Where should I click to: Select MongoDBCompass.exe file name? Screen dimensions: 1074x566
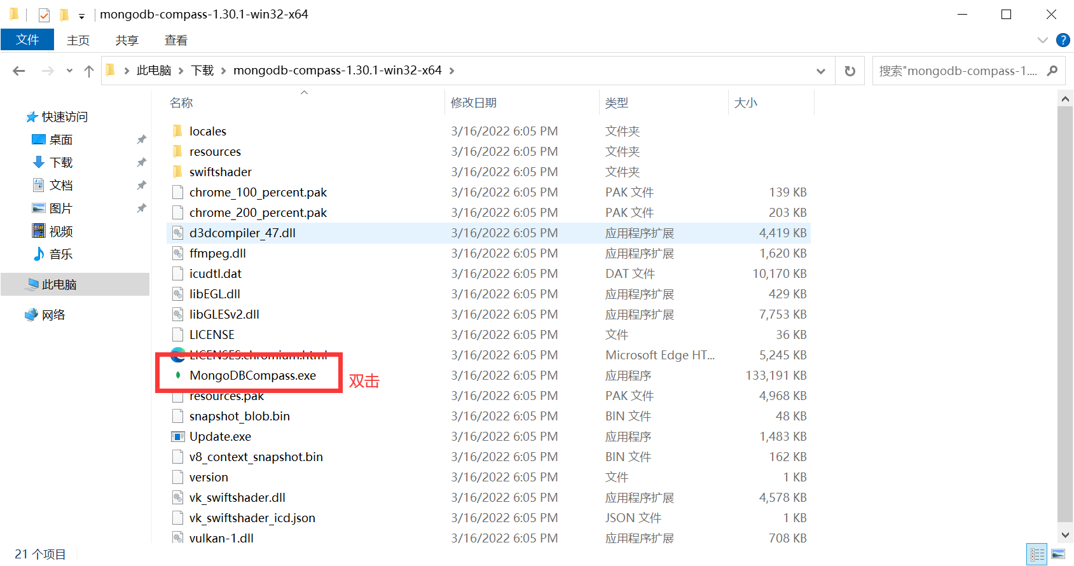pos(252,375)
